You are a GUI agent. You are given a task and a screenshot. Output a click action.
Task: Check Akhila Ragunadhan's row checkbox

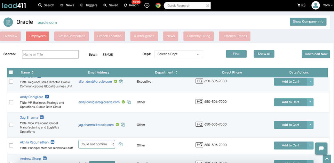(x=11, y=145)
